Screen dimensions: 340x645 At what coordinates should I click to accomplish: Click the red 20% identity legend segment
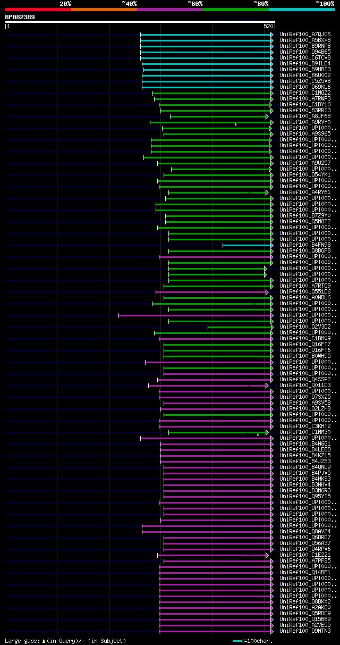38,10
